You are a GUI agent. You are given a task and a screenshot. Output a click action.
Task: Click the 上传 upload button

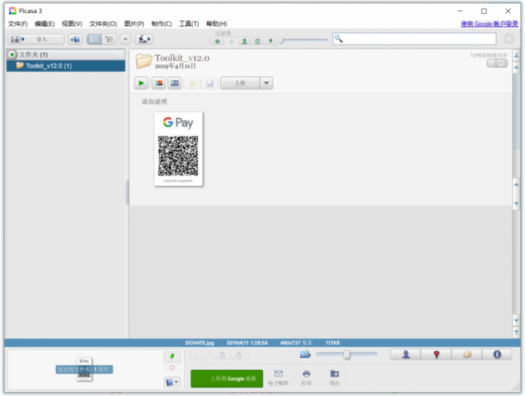(240, 83)
